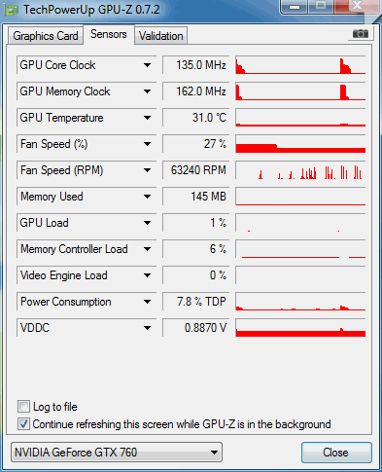Screen dimensions: 382x472
Task: Click the GPU-Z app icon in title bar
Action: (x=12, y=11)
